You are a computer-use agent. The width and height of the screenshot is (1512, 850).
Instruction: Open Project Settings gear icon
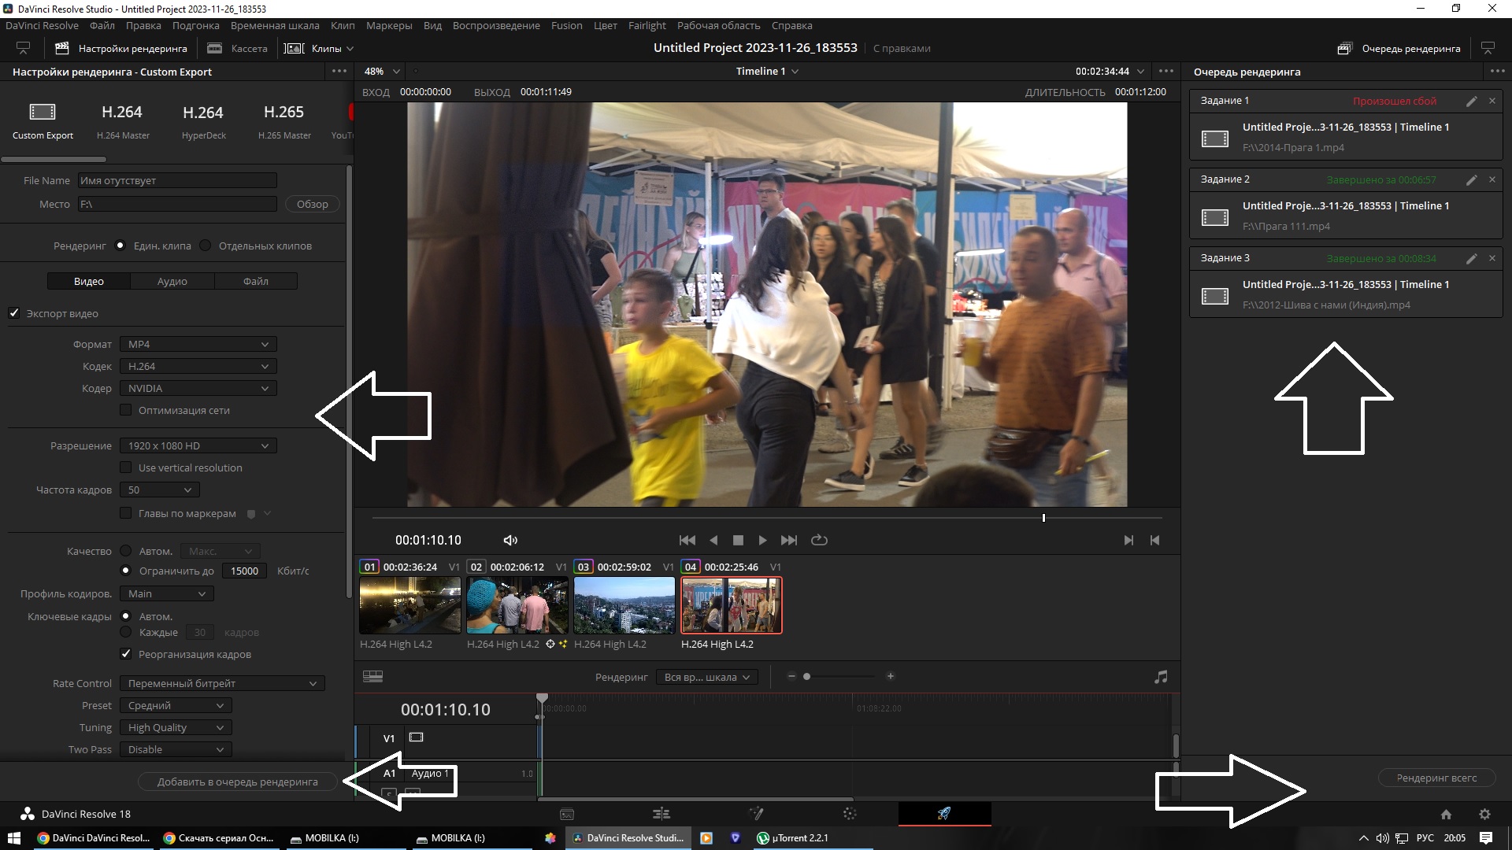pyautogui.click(x=1484, y=815)
